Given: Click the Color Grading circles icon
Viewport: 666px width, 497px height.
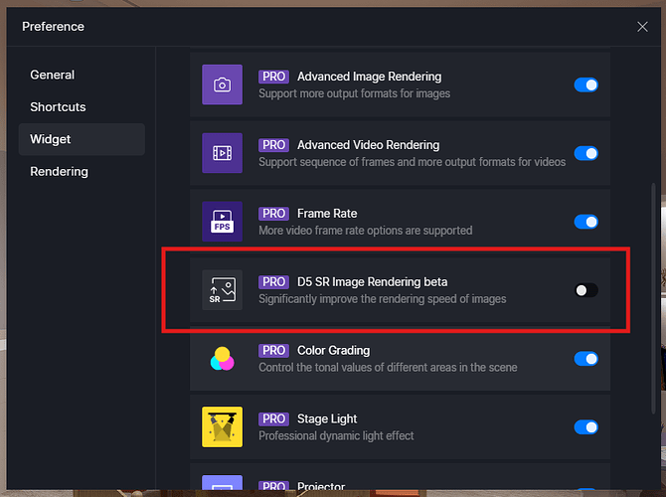Looking at the screenshot, I should [222, 359].
